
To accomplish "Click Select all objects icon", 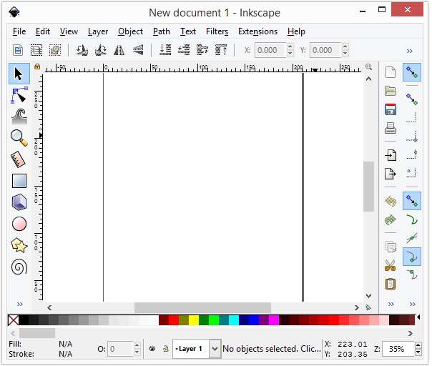I will 18,50.
